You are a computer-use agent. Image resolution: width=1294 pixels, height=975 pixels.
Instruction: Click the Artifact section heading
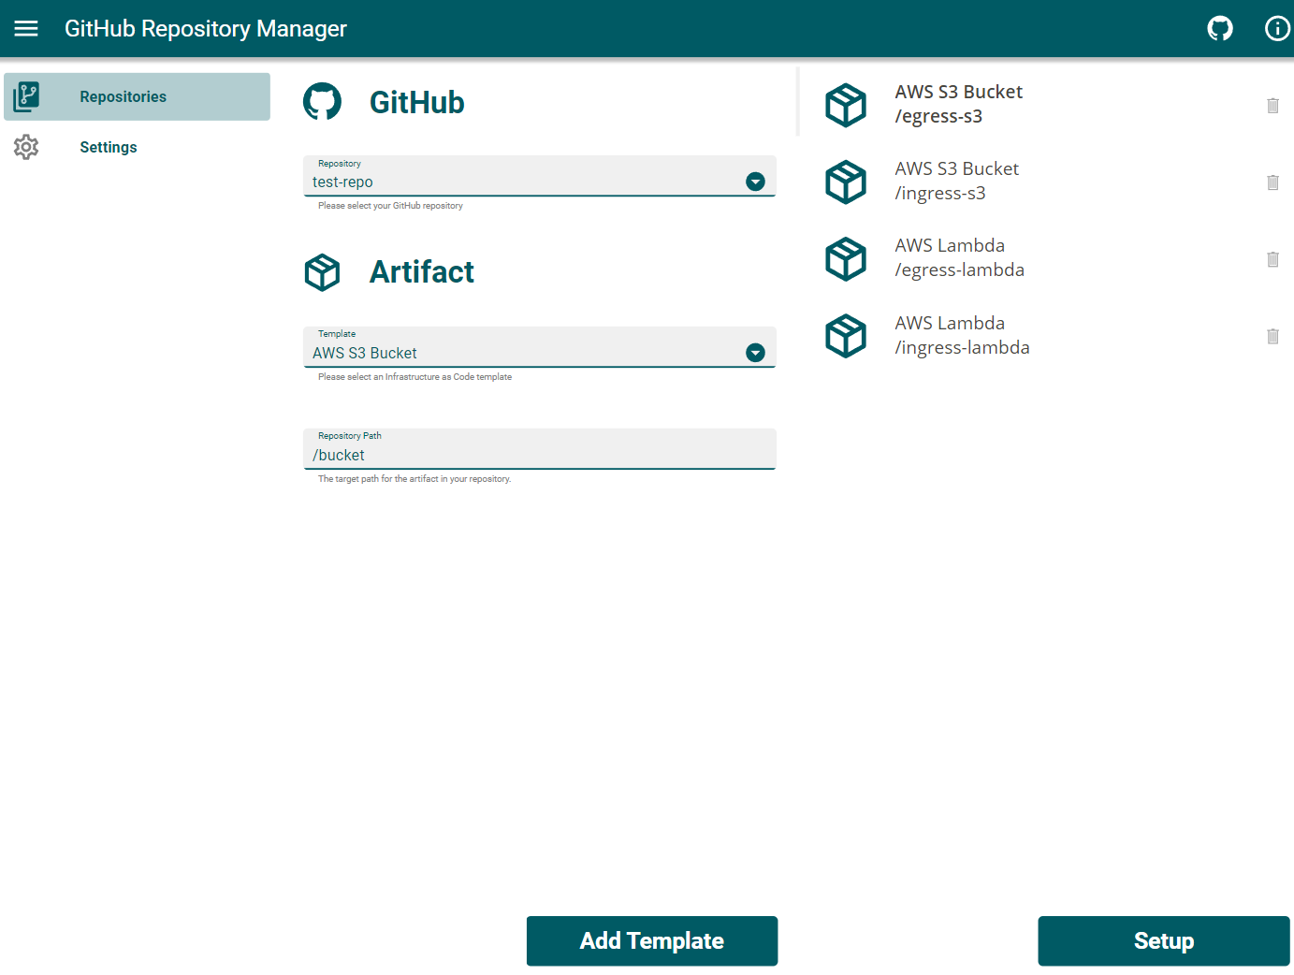422,272
